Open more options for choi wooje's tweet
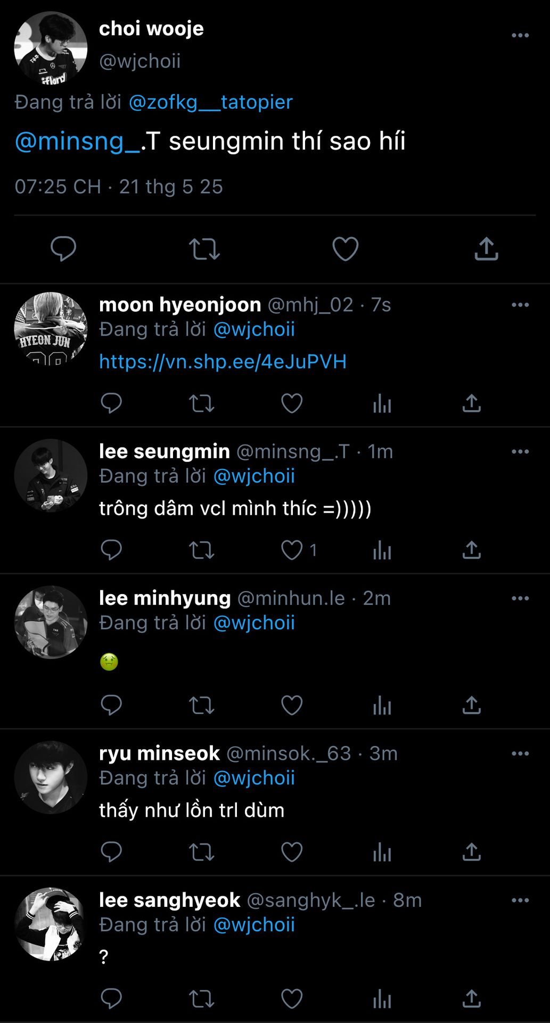 [x=520, y=36]
